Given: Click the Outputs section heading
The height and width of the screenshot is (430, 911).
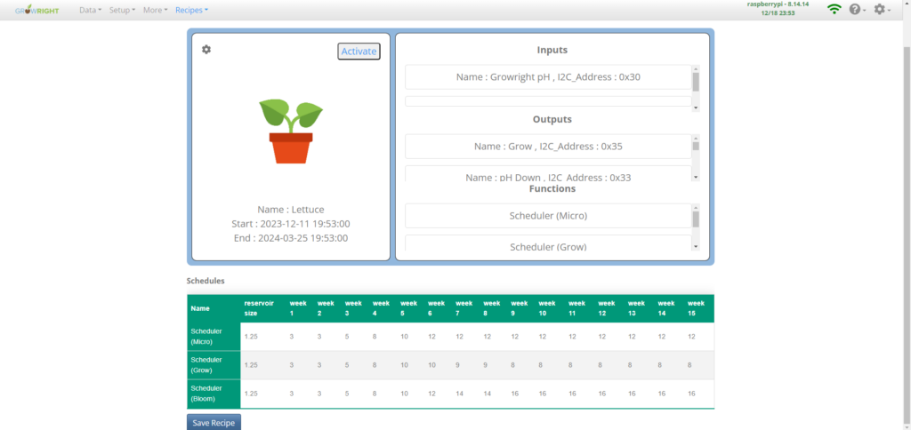Looking at the screenshot, I should click(x=552, y=120).
